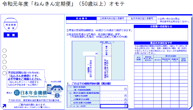
Task: Click the 大切なお知らせ speech bubble heading
Action: [x=24, y=73]
